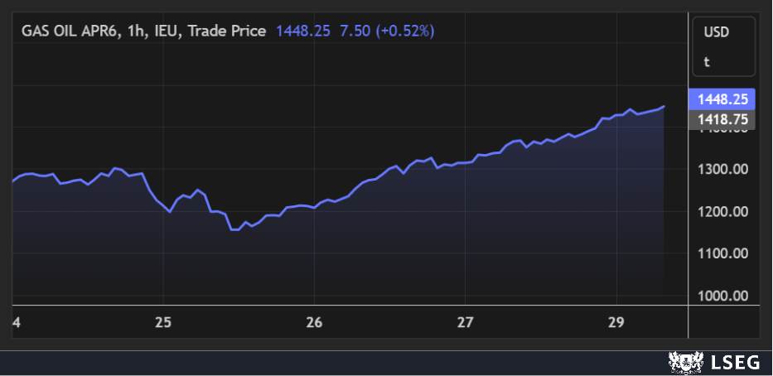Image resolution: width=773 pixels, height=376 pixels.
Task: Click date 25 on the time axis
Action: click(163, 321)
